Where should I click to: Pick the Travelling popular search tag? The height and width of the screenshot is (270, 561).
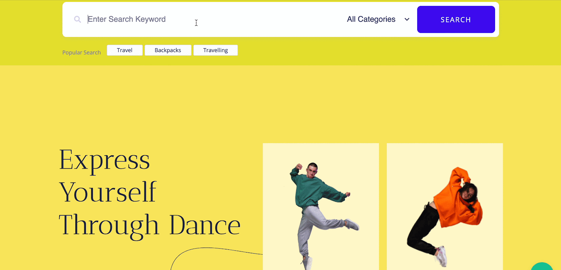click(x=215, y=50)
